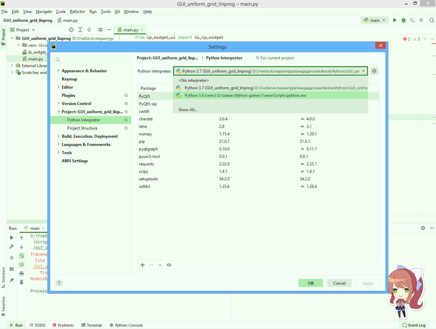This screenshot has width=436, height=329.
Task: Open Search Everywhere magnifier icon
Action: point(432,20)
